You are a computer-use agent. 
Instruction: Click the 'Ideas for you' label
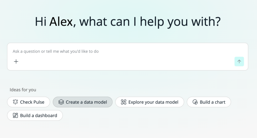pos(23,90)
